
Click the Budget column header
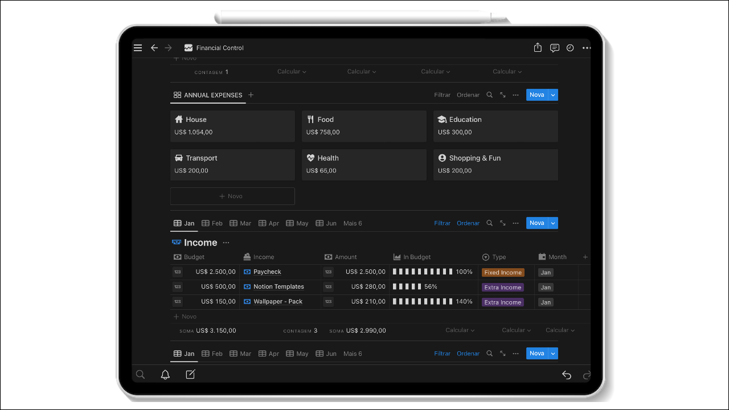coord(189,257)
